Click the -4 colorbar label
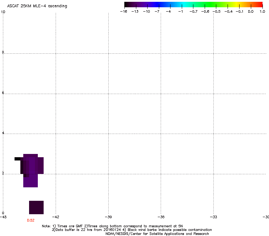The height and width of the screenshot is (236, 269). click(x=168, y=12)
